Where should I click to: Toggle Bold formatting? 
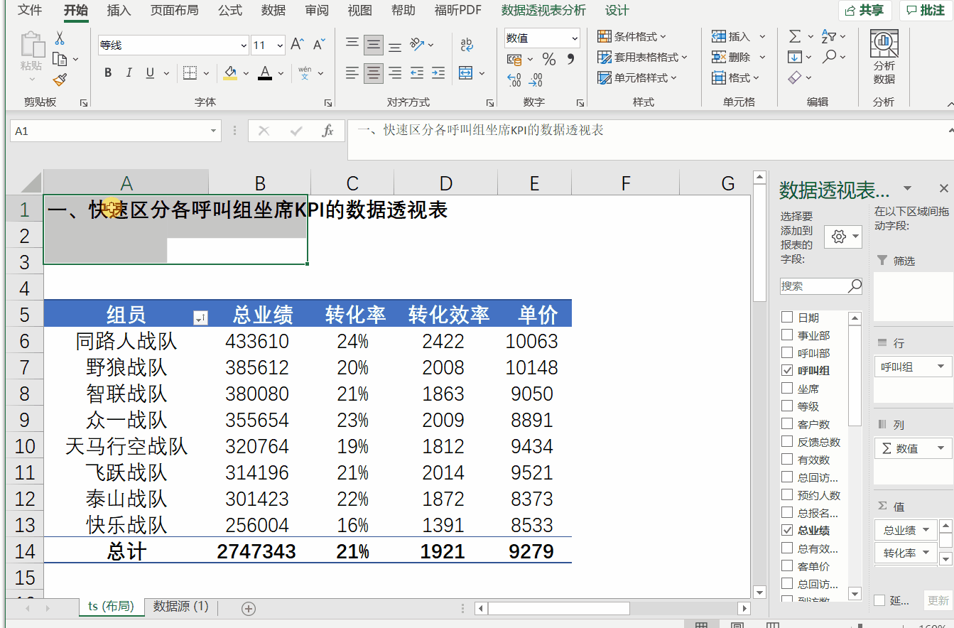108,72
